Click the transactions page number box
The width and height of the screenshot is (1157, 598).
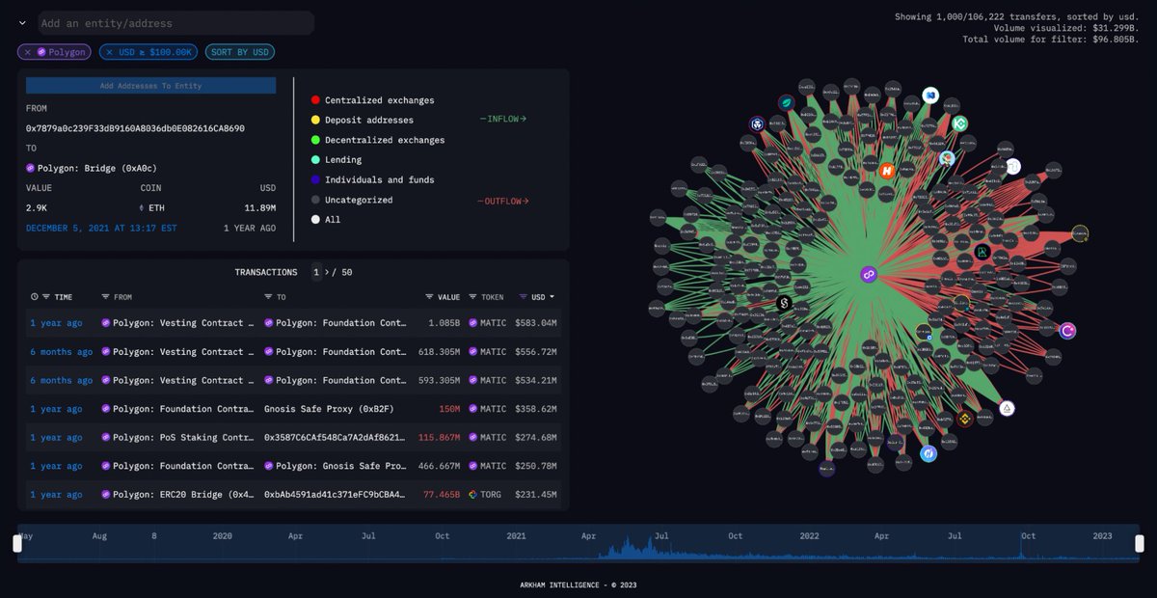pos(316,272)
